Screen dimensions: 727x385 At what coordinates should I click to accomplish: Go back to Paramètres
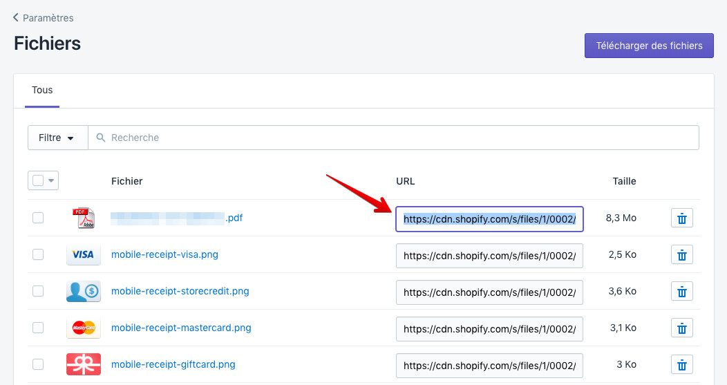point(43,18)
